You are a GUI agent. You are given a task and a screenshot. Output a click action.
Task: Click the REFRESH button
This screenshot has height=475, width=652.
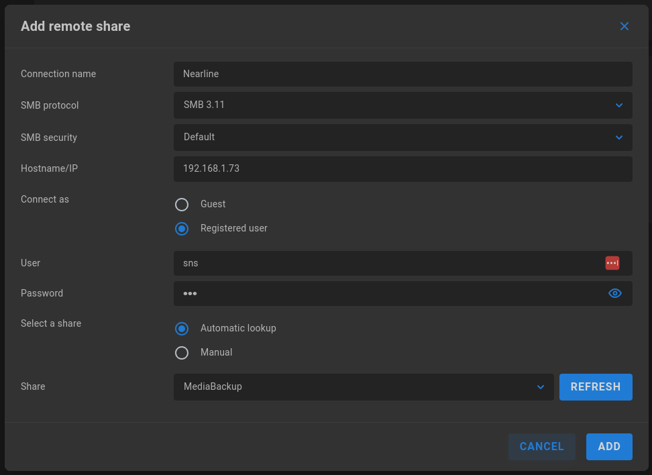point(596,387)
